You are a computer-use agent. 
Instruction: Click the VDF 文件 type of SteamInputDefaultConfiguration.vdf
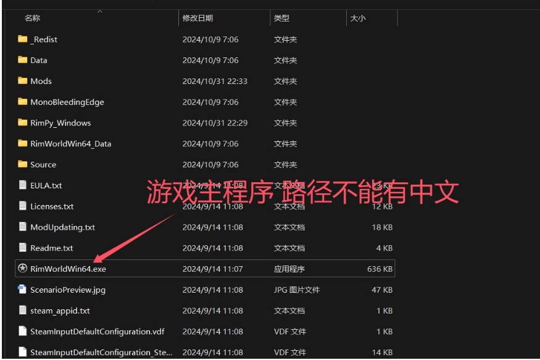pos(290,332)
